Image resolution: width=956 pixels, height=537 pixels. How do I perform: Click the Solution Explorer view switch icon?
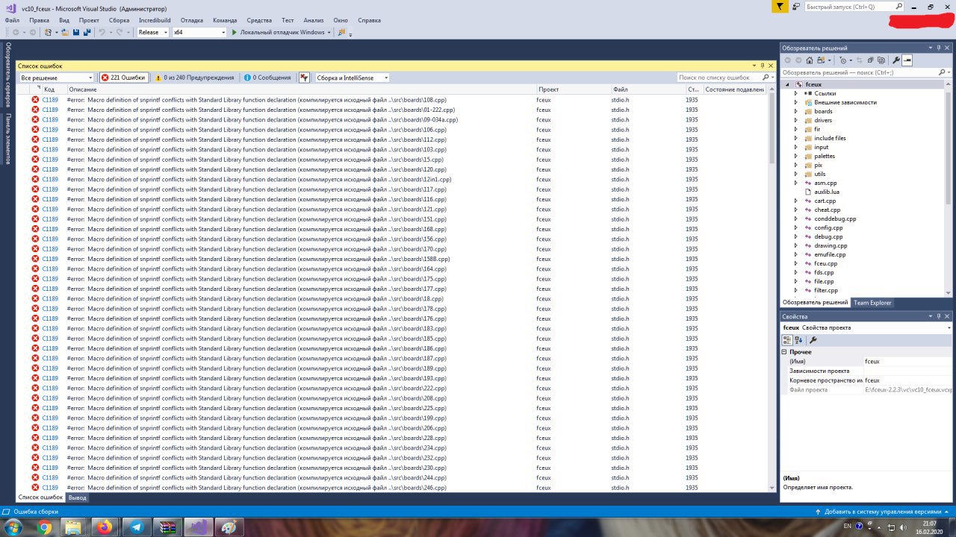click(822, 60)
